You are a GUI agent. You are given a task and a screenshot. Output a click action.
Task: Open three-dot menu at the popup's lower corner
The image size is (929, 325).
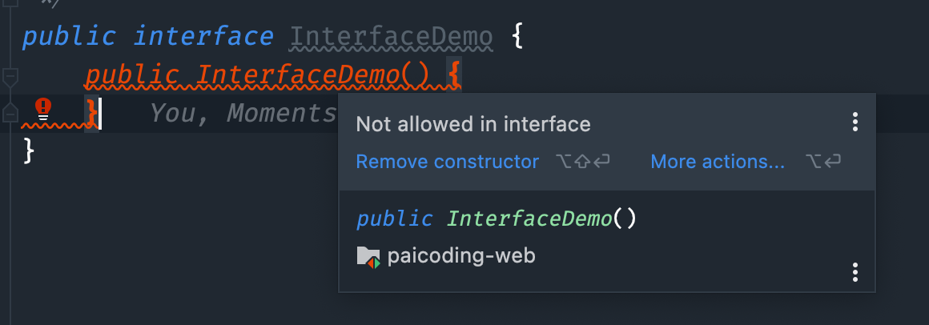[855, 272]
